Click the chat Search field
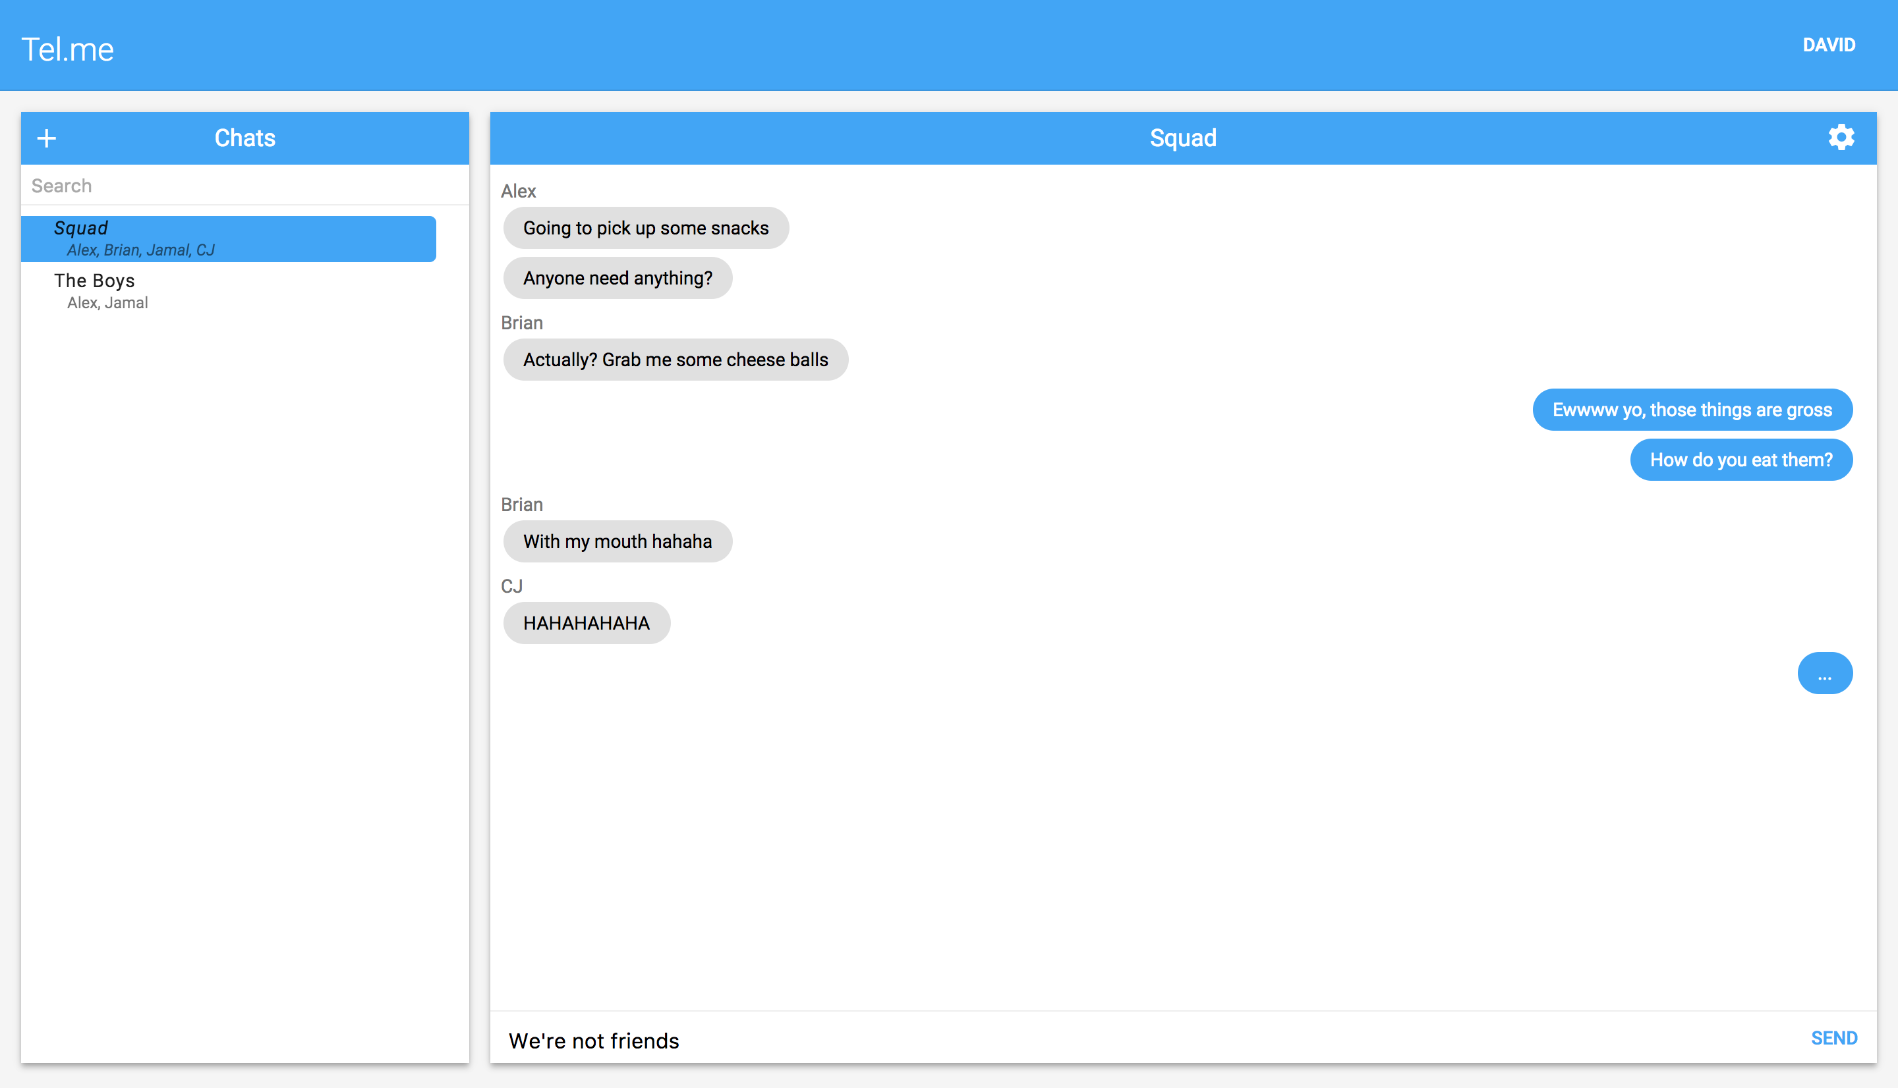The image size is (1898, 1088). (244, 185)
